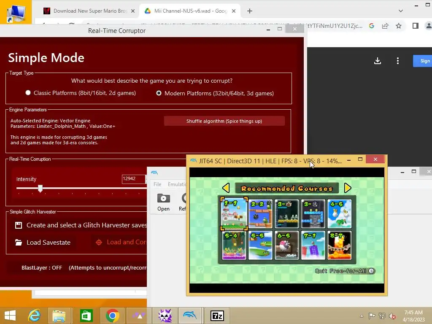Select Modern Platforms radio button
Image resolution: width=432 pixels, height=324 pixels.
tap(159, 93)
